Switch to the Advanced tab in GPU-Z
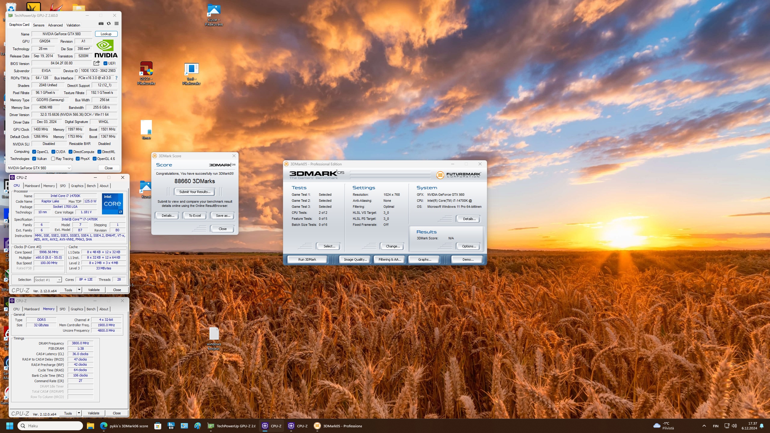This screenshot has width=770, height=433. click(x=55, y=25)
